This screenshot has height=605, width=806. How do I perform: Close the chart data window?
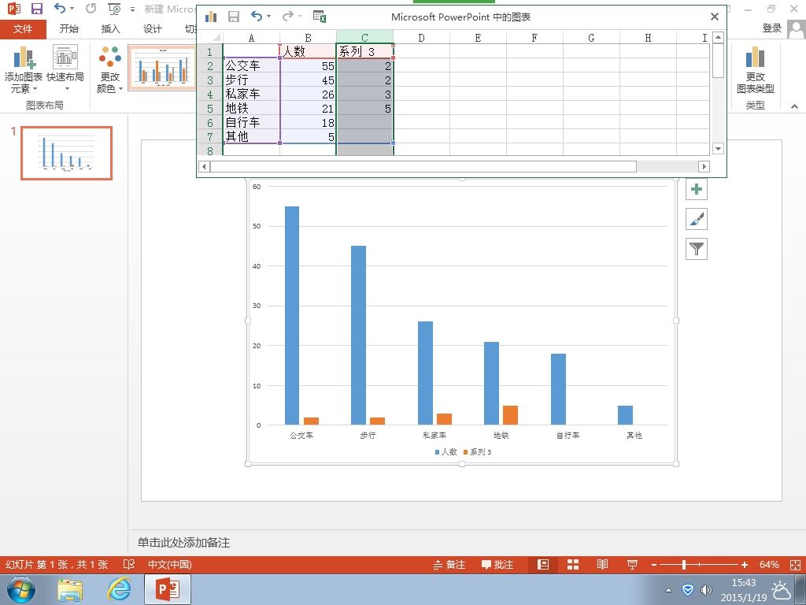(x=715, y=17)
